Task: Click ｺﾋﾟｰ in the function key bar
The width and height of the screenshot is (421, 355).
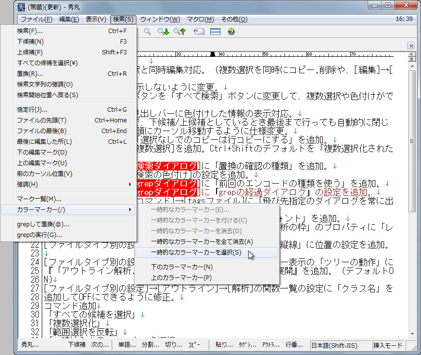Action: click(194, 345)
